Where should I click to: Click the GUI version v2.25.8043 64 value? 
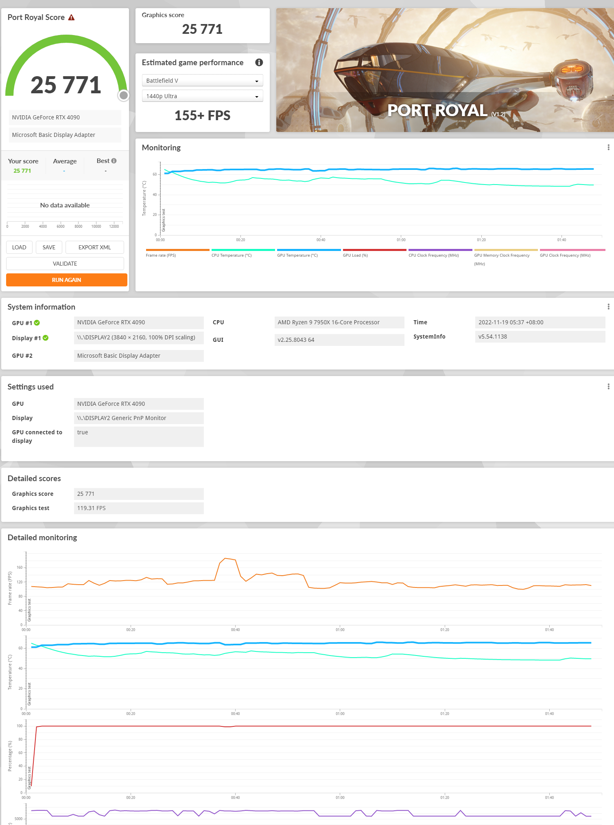pyautogui.click(x=339, y=340)
